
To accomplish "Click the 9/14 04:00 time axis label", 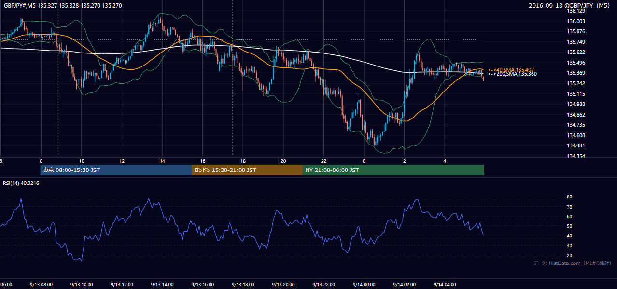I will [x=445, y=285].
